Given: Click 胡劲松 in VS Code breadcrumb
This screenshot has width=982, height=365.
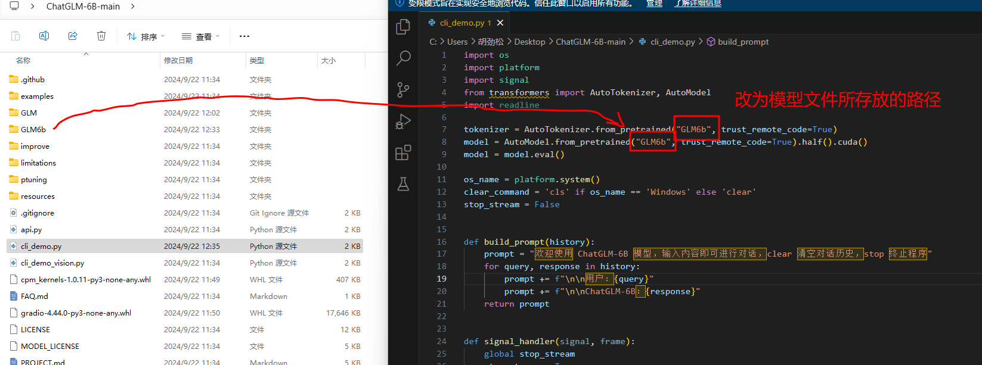Looking at the screenshot, I should [491, 42].
